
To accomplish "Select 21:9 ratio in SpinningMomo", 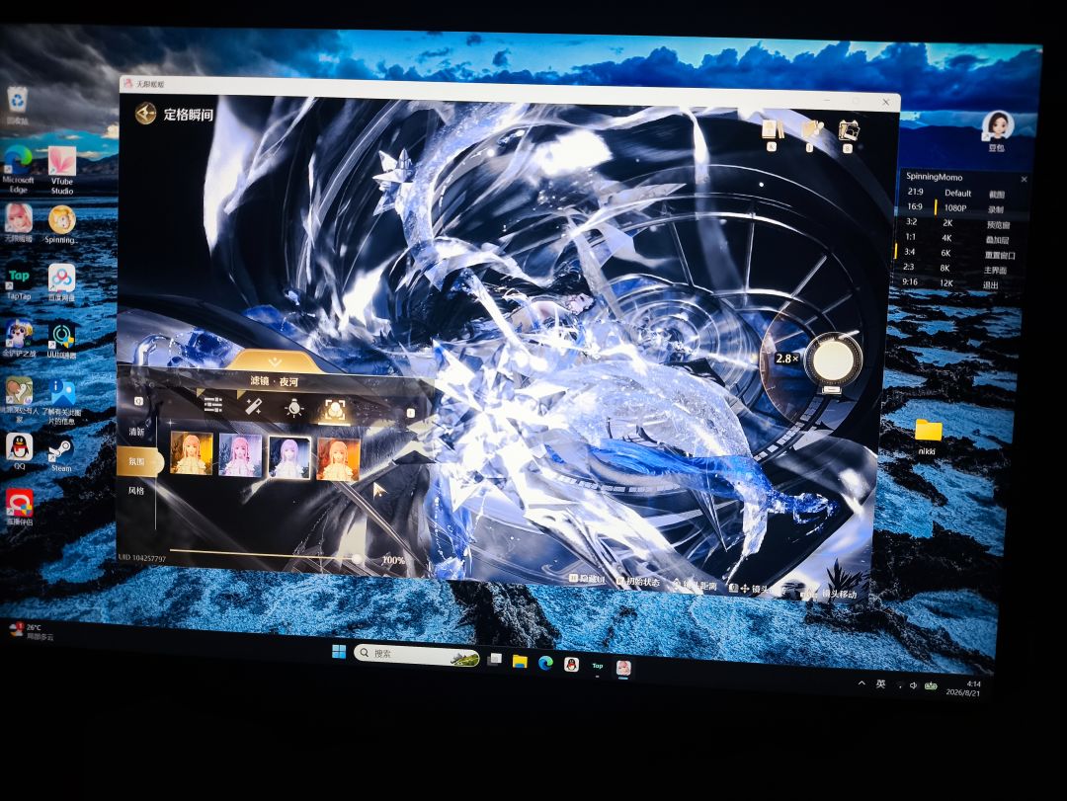I will click(x=915, y=192).
